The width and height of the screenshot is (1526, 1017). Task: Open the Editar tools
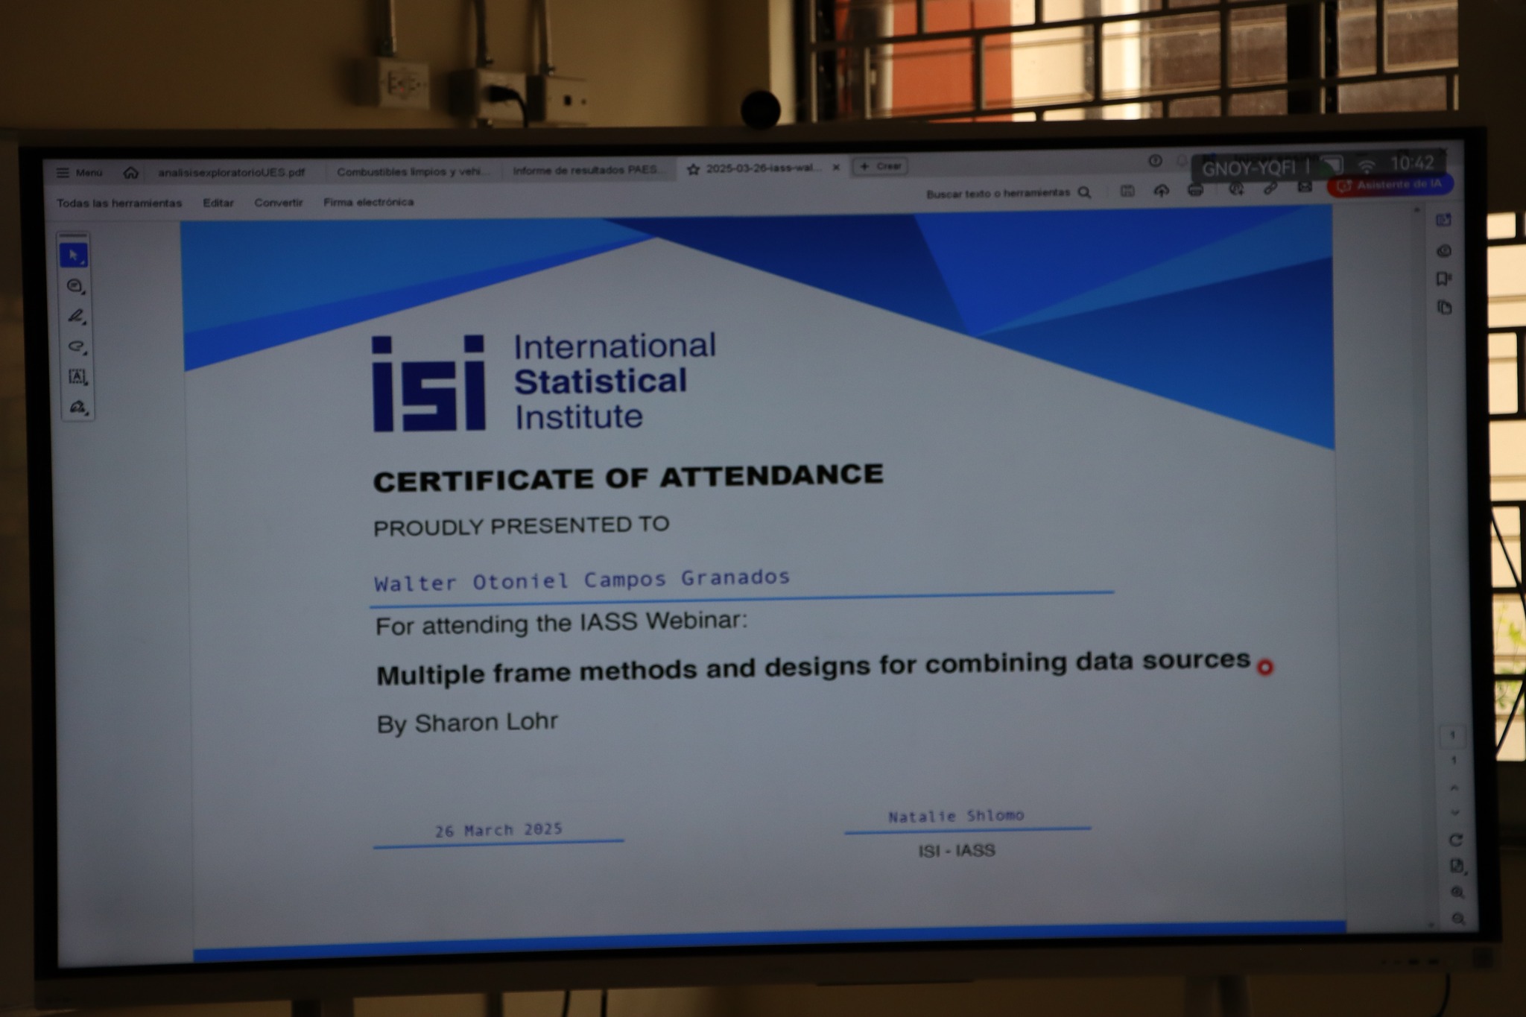pyautogui.click(x=218, y=203)
